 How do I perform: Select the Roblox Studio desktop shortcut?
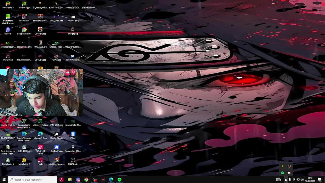tap(57, 135)
